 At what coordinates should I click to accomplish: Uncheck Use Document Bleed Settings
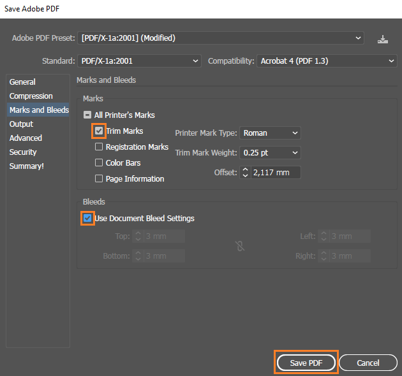pos(87,218)
